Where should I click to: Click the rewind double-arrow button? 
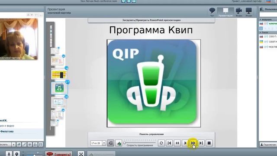click(177, 143)
